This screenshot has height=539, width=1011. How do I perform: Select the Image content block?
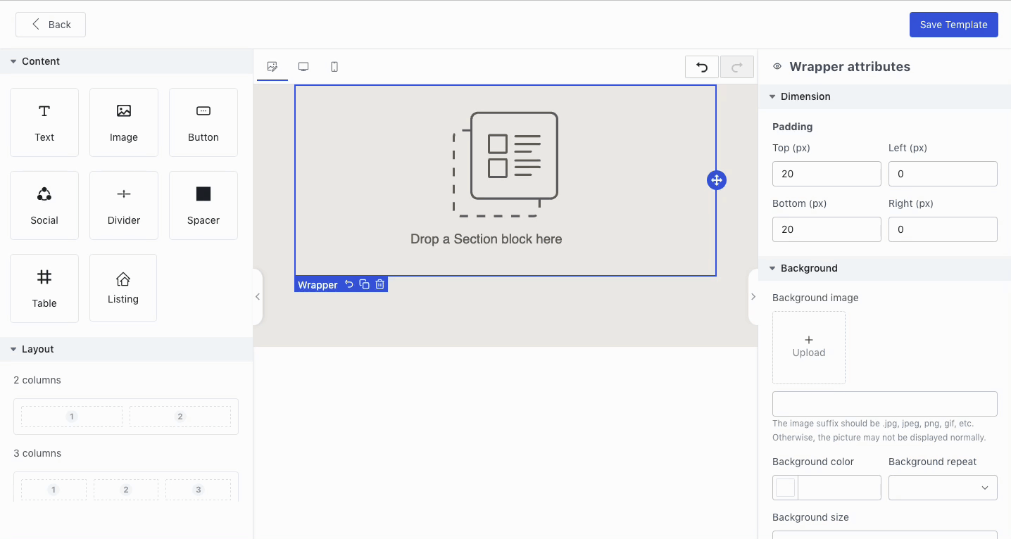[124, 122]
